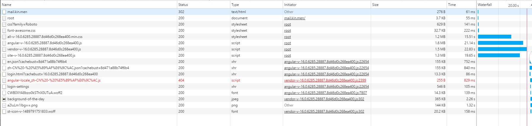Click the document icon next to login-settings
The width and height of the screenshot is (532, 126).
point(4,87)
